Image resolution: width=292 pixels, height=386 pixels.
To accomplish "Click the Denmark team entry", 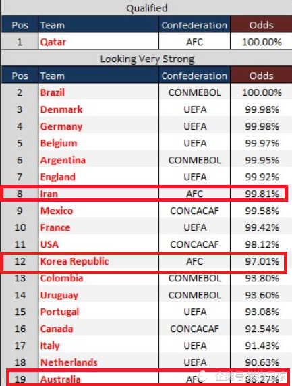I will (61, 109).
